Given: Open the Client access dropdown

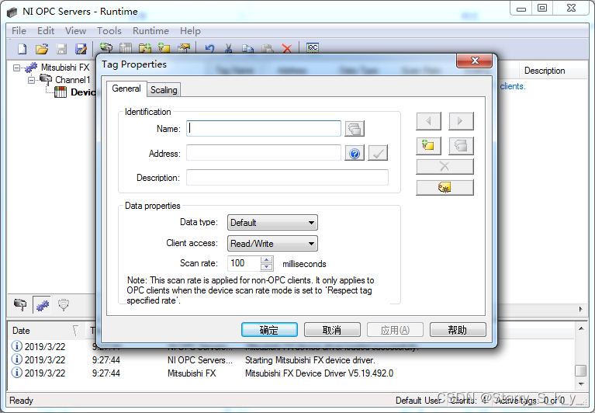Looking at the screenshot, I should pos(272,243).
